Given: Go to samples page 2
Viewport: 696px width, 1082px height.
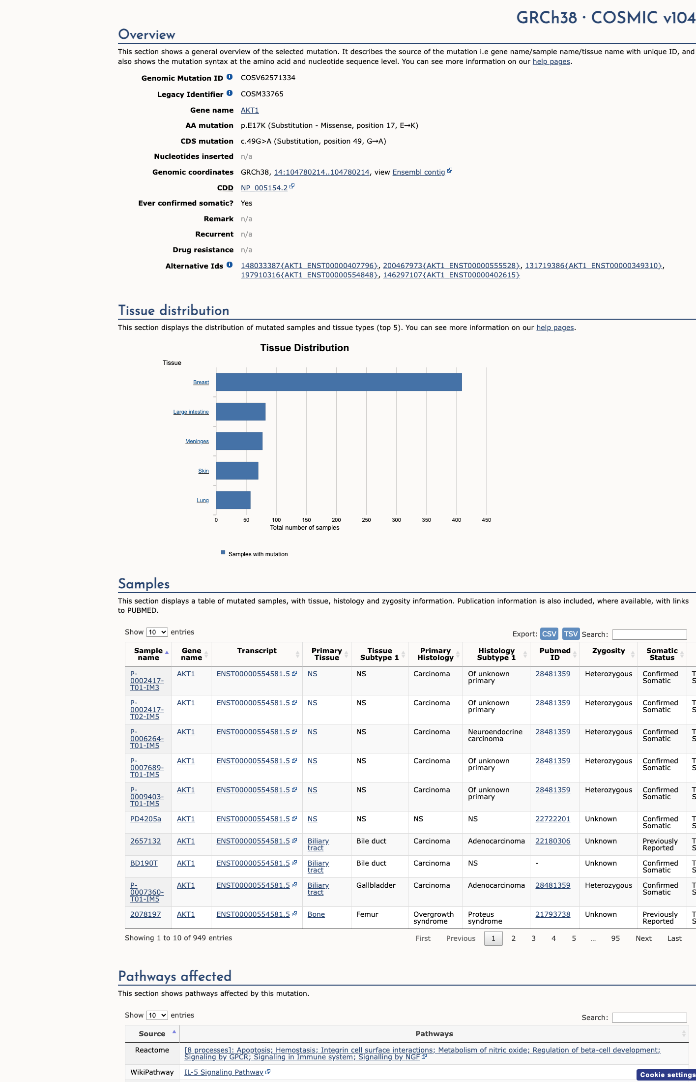Looking at the screenshot, I should [514, 938].
